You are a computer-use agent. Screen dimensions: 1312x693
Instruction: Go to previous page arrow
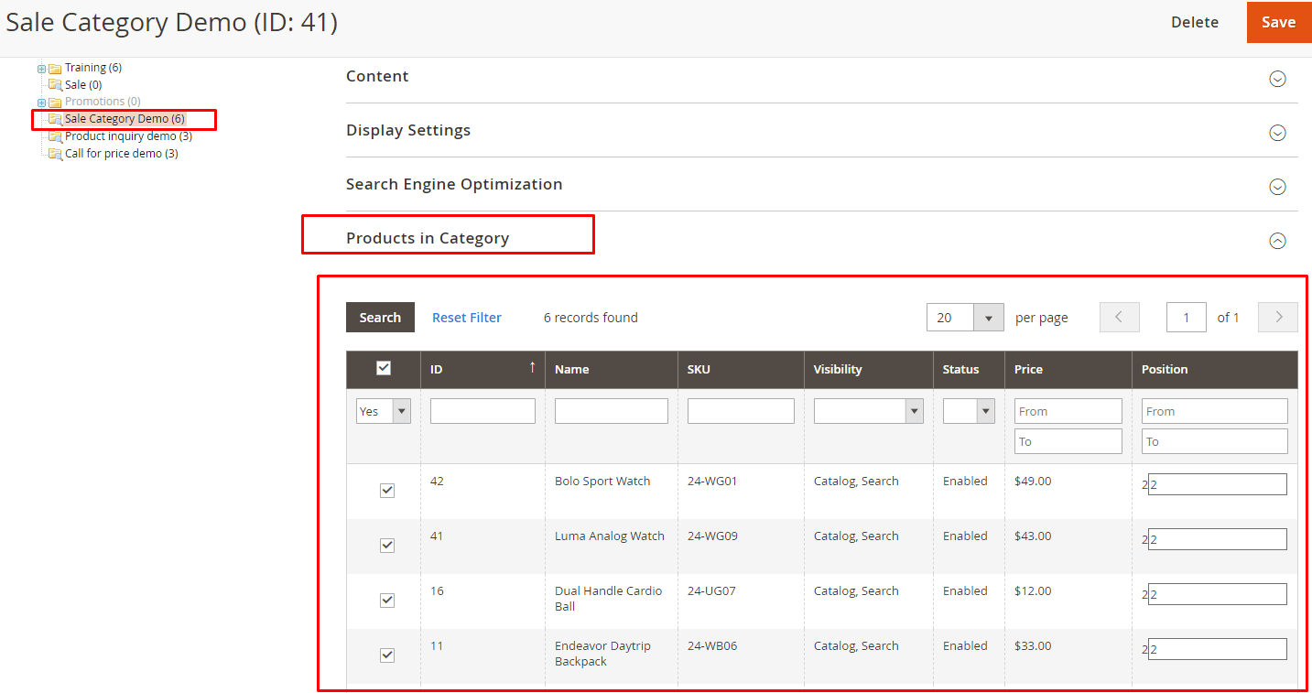[1119, 318]
